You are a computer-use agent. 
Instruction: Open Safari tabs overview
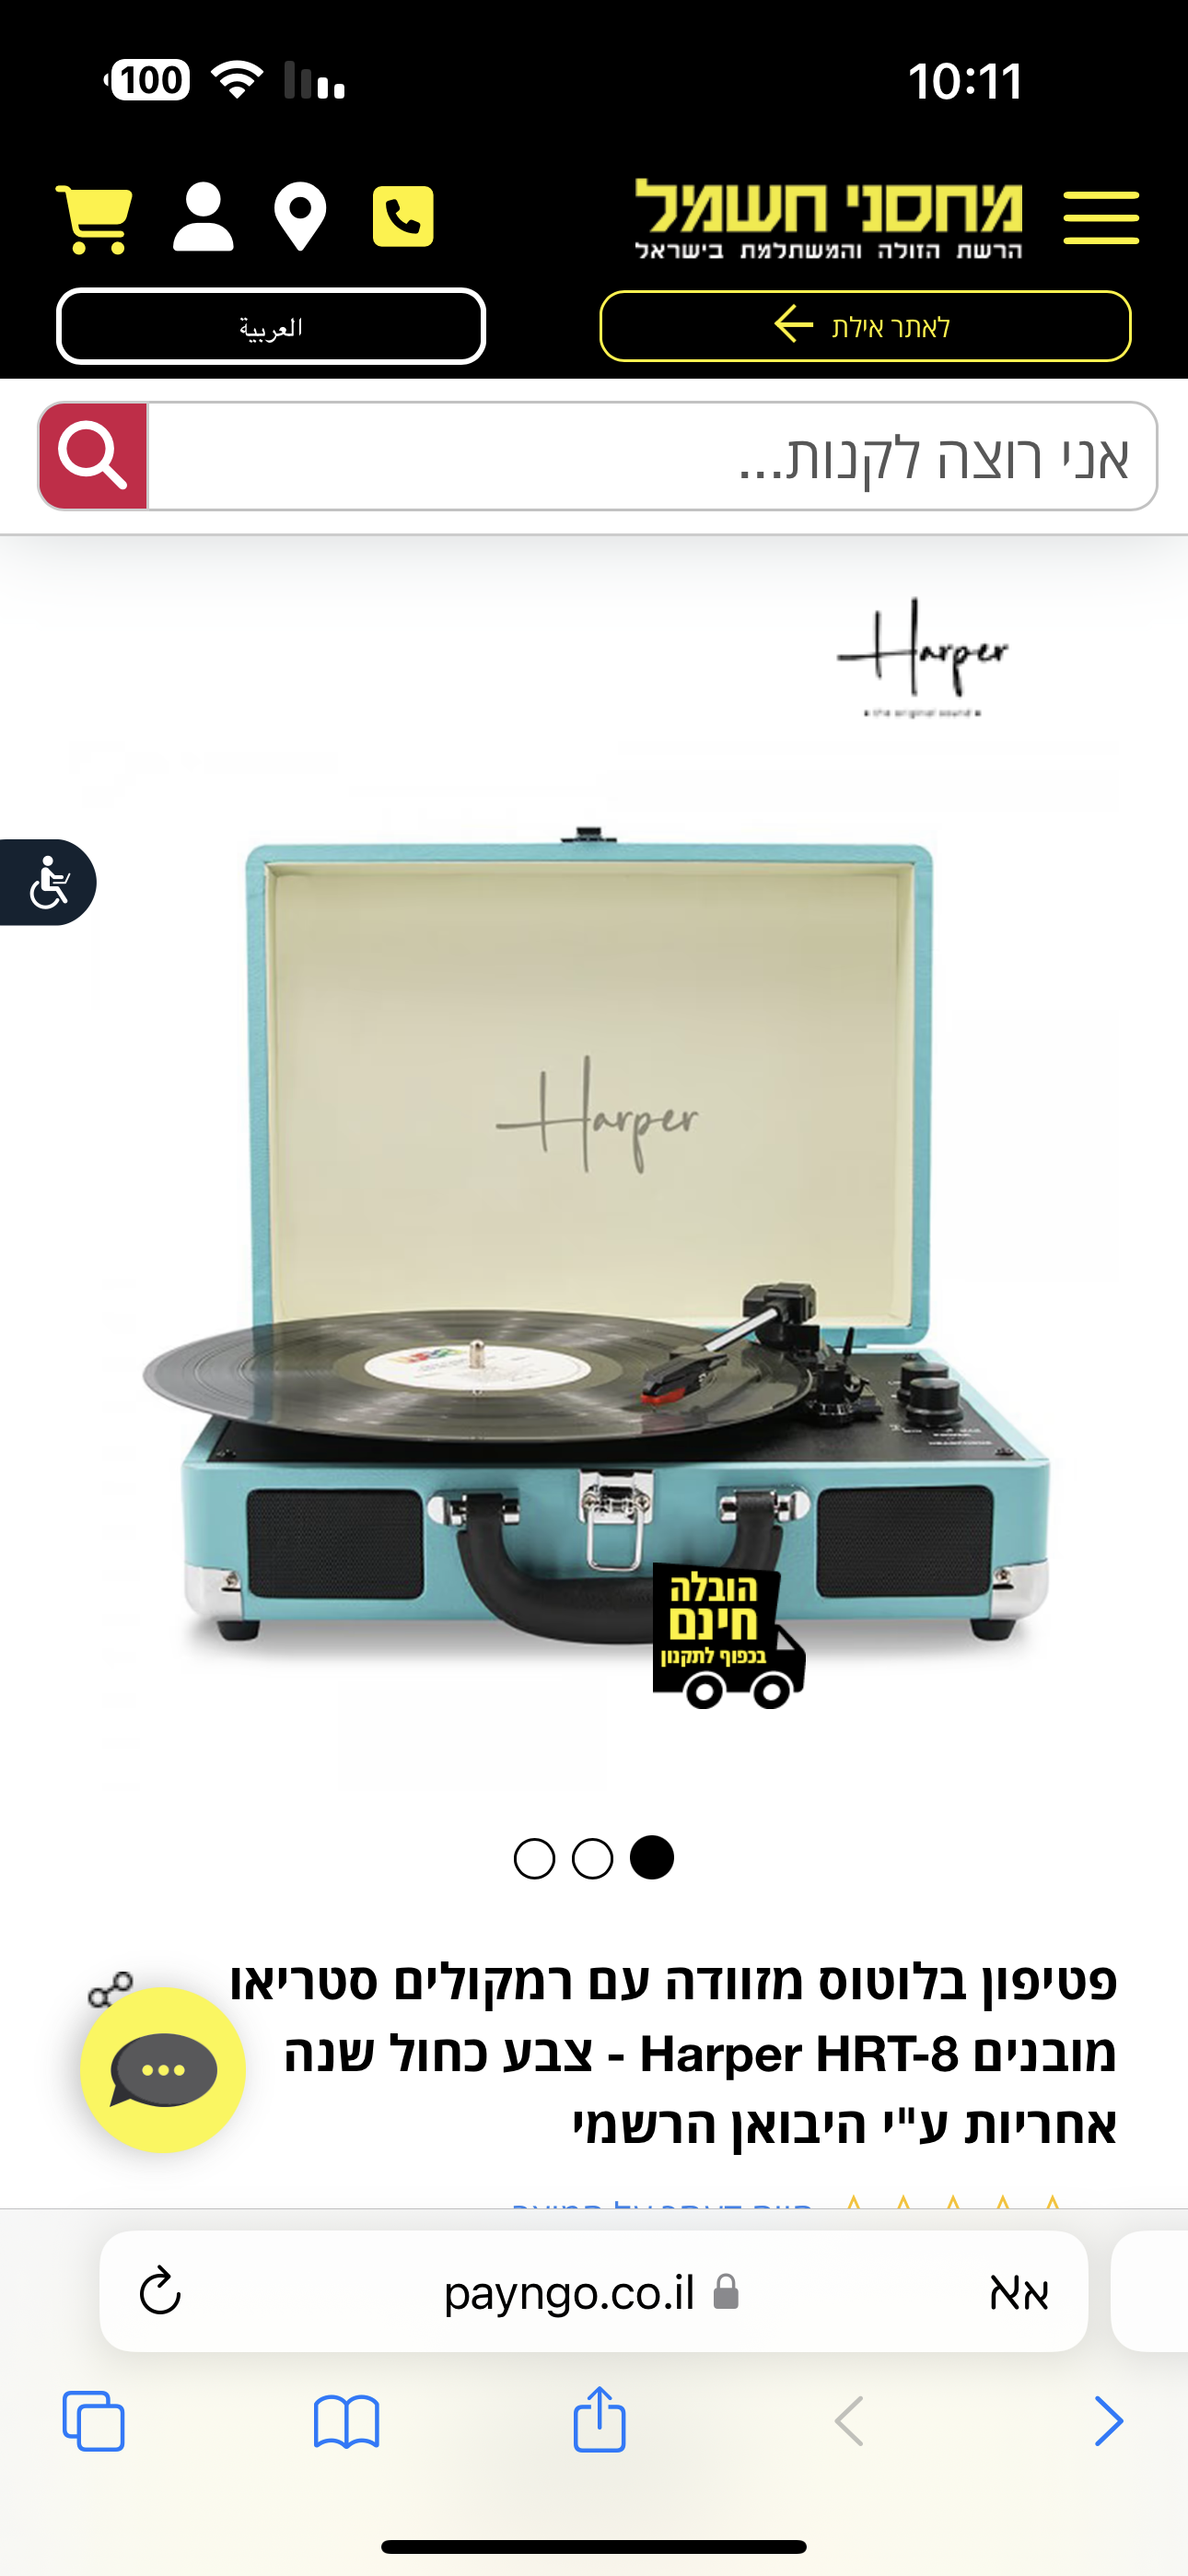tap(94, 2421)
